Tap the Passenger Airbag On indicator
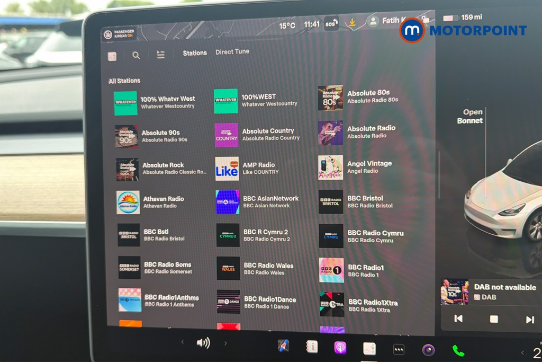The image size is (542, 362). [x=119, y=34]
